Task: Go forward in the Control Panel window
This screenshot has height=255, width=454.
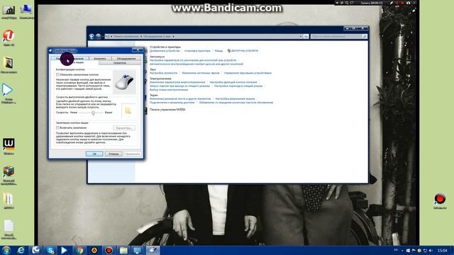Action: pyautogui.click(x=98, y=36)
